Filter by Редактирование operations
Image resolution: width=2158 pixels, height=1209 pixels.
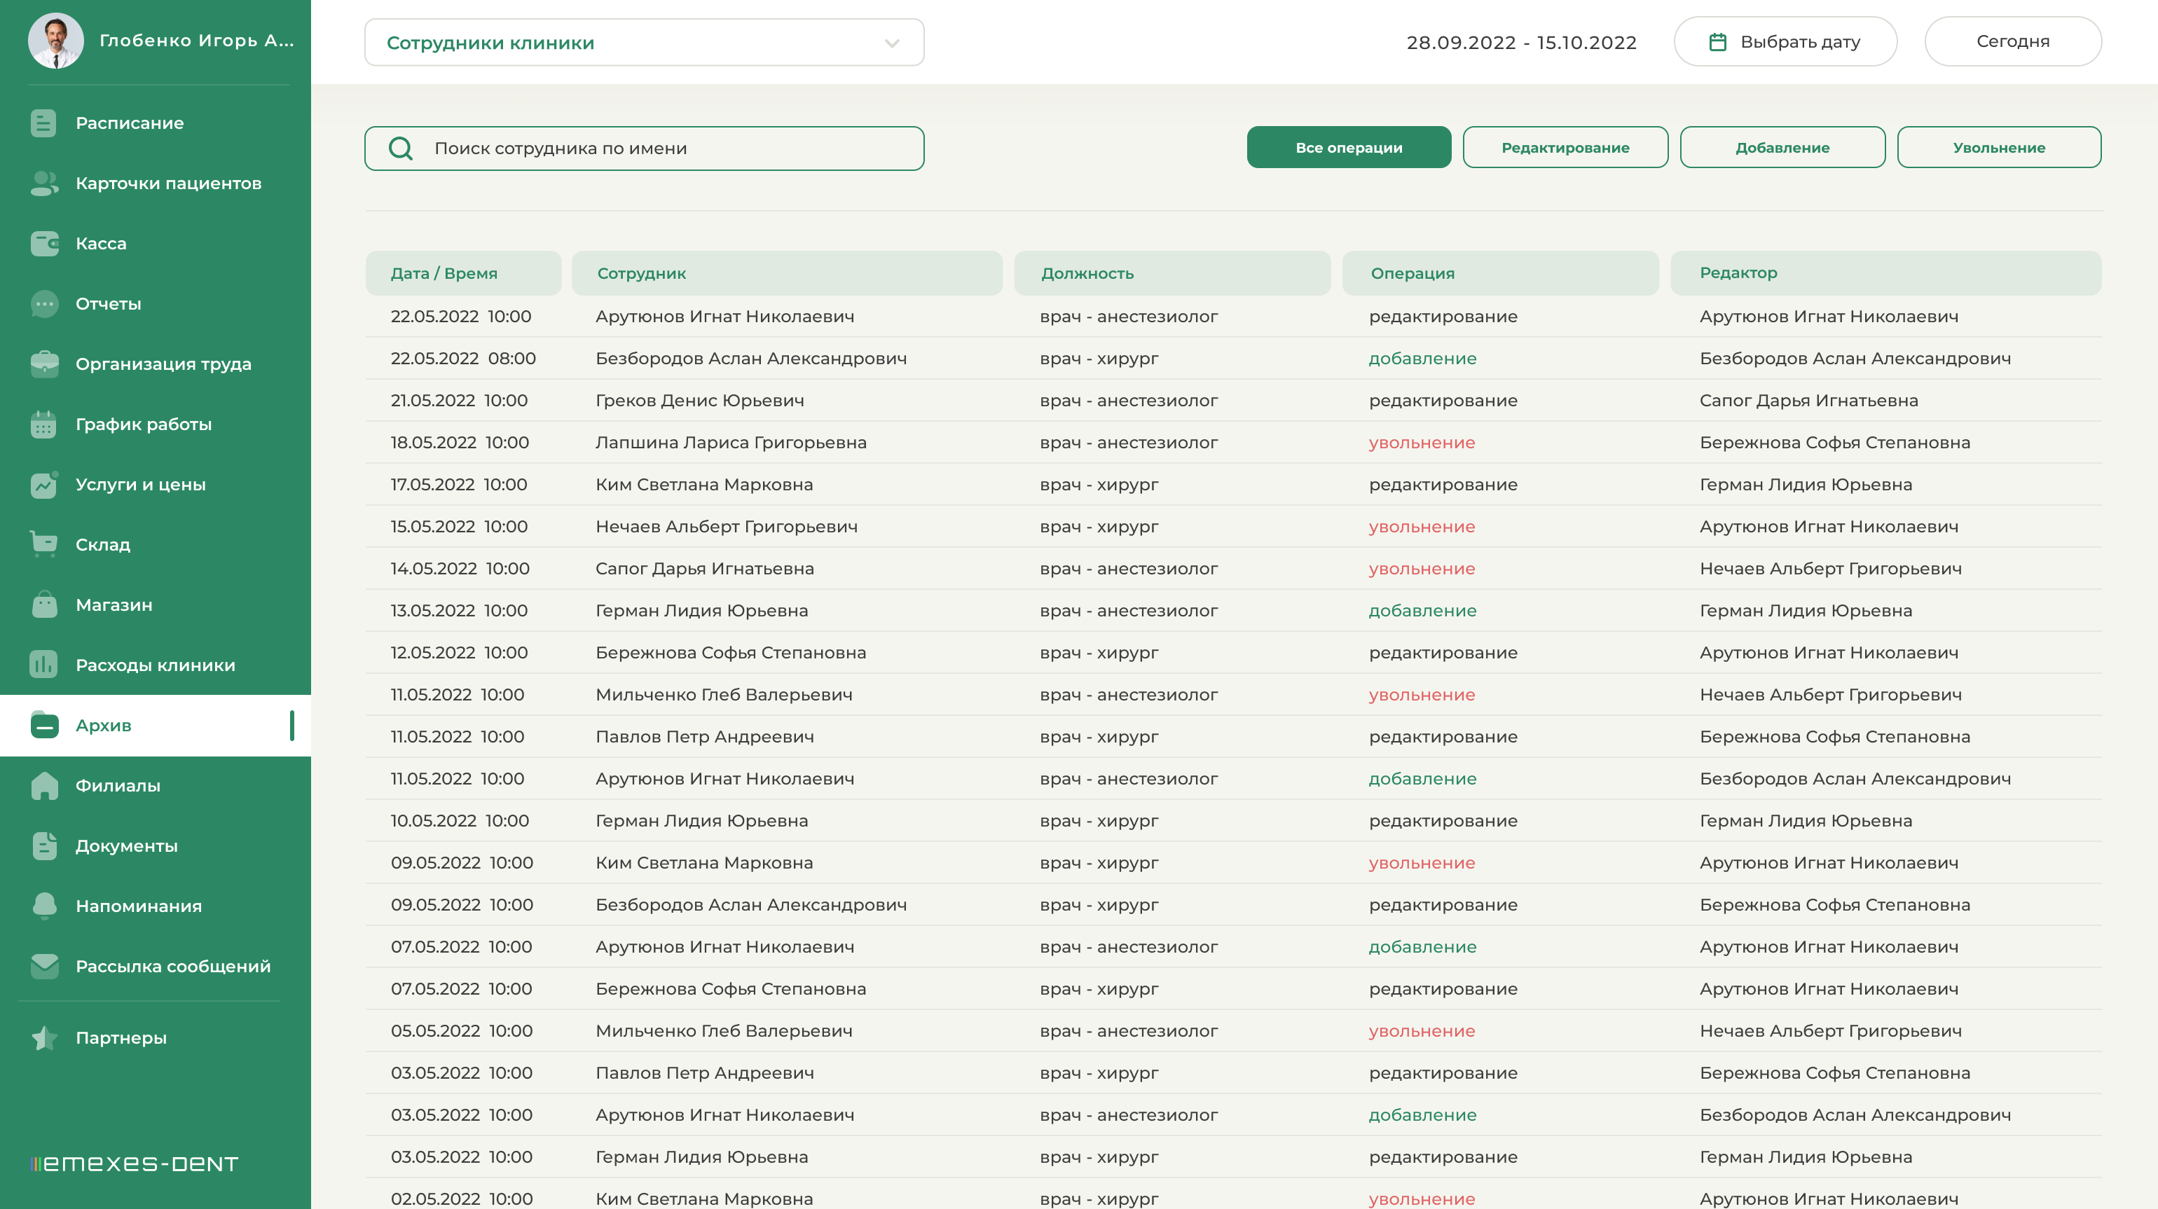coord(1565,147)
